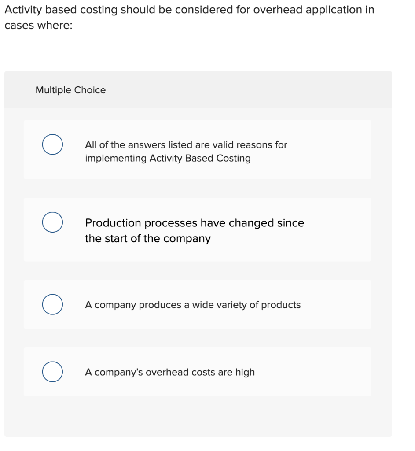Select the radio button for 'overhead costs are high'
The image size is (415, 451).
click(52, 371)
